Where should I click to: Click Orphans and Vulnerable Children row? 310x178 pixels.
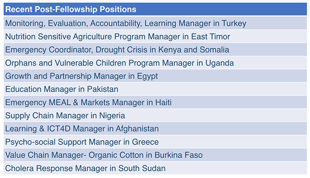[155, 63]
